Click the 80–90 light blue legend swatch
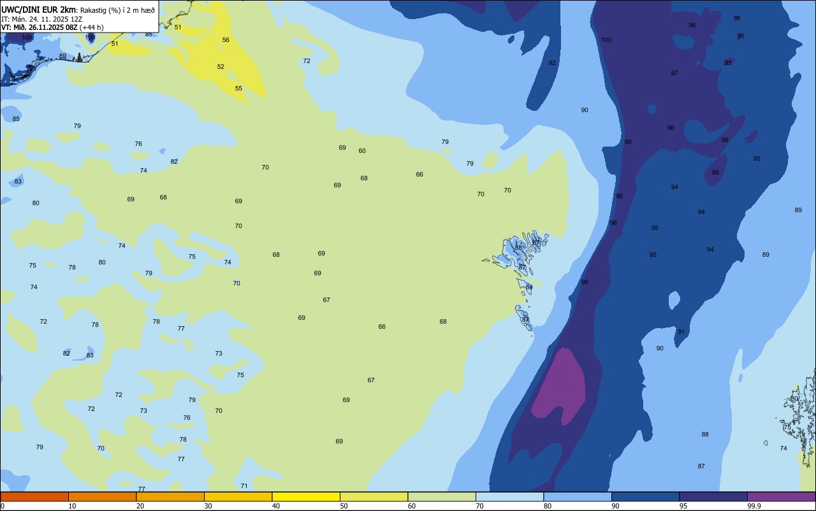The height and width of the screenshot is (511, 816). coord(578,496)
